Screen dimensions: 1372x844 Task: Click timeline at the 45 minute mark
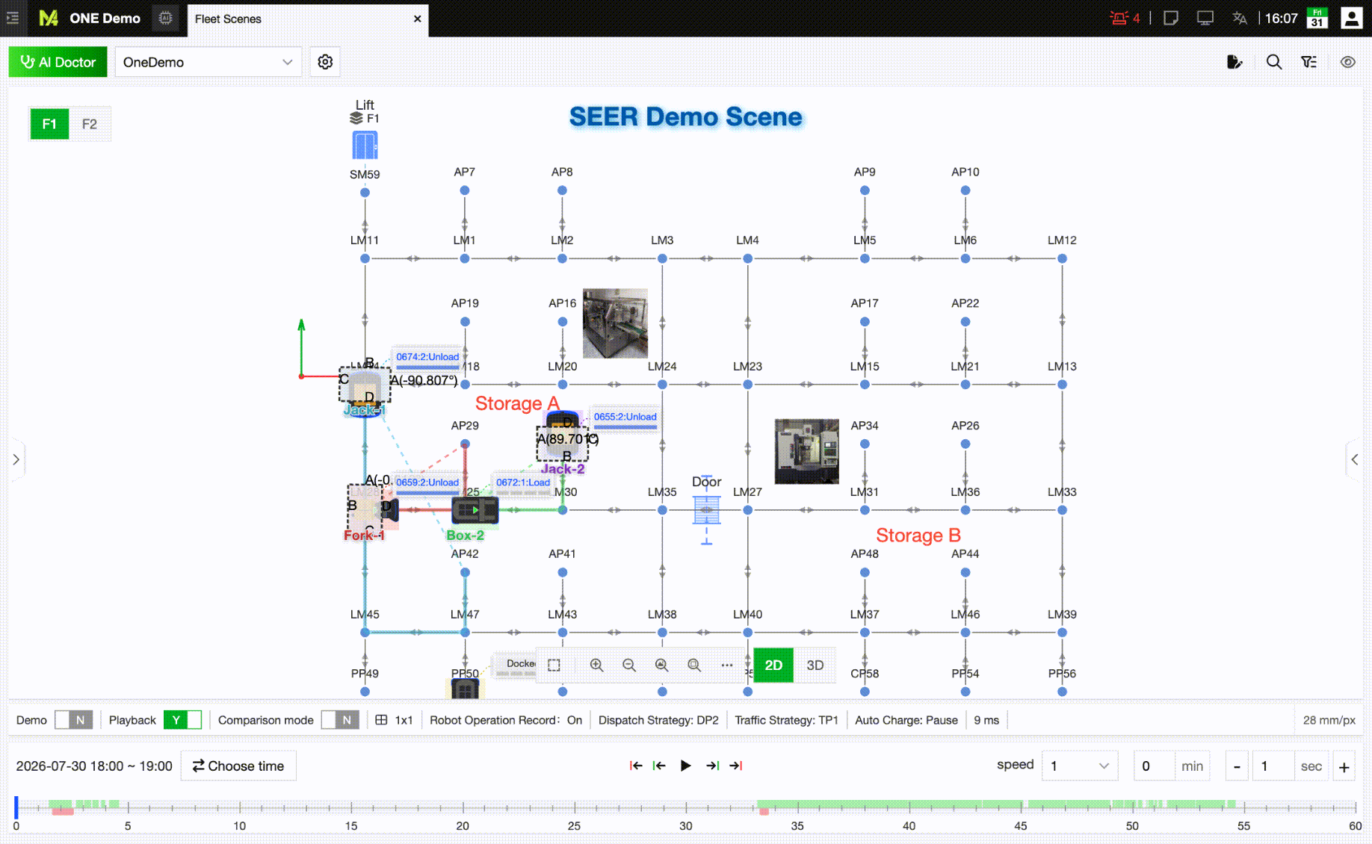point(1021,807)
